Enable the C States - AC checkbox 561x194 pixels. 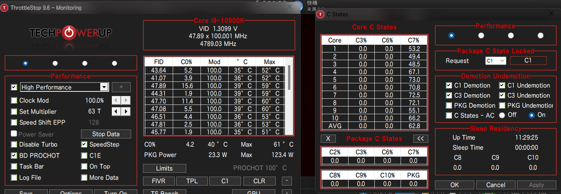tap(449, 115)
